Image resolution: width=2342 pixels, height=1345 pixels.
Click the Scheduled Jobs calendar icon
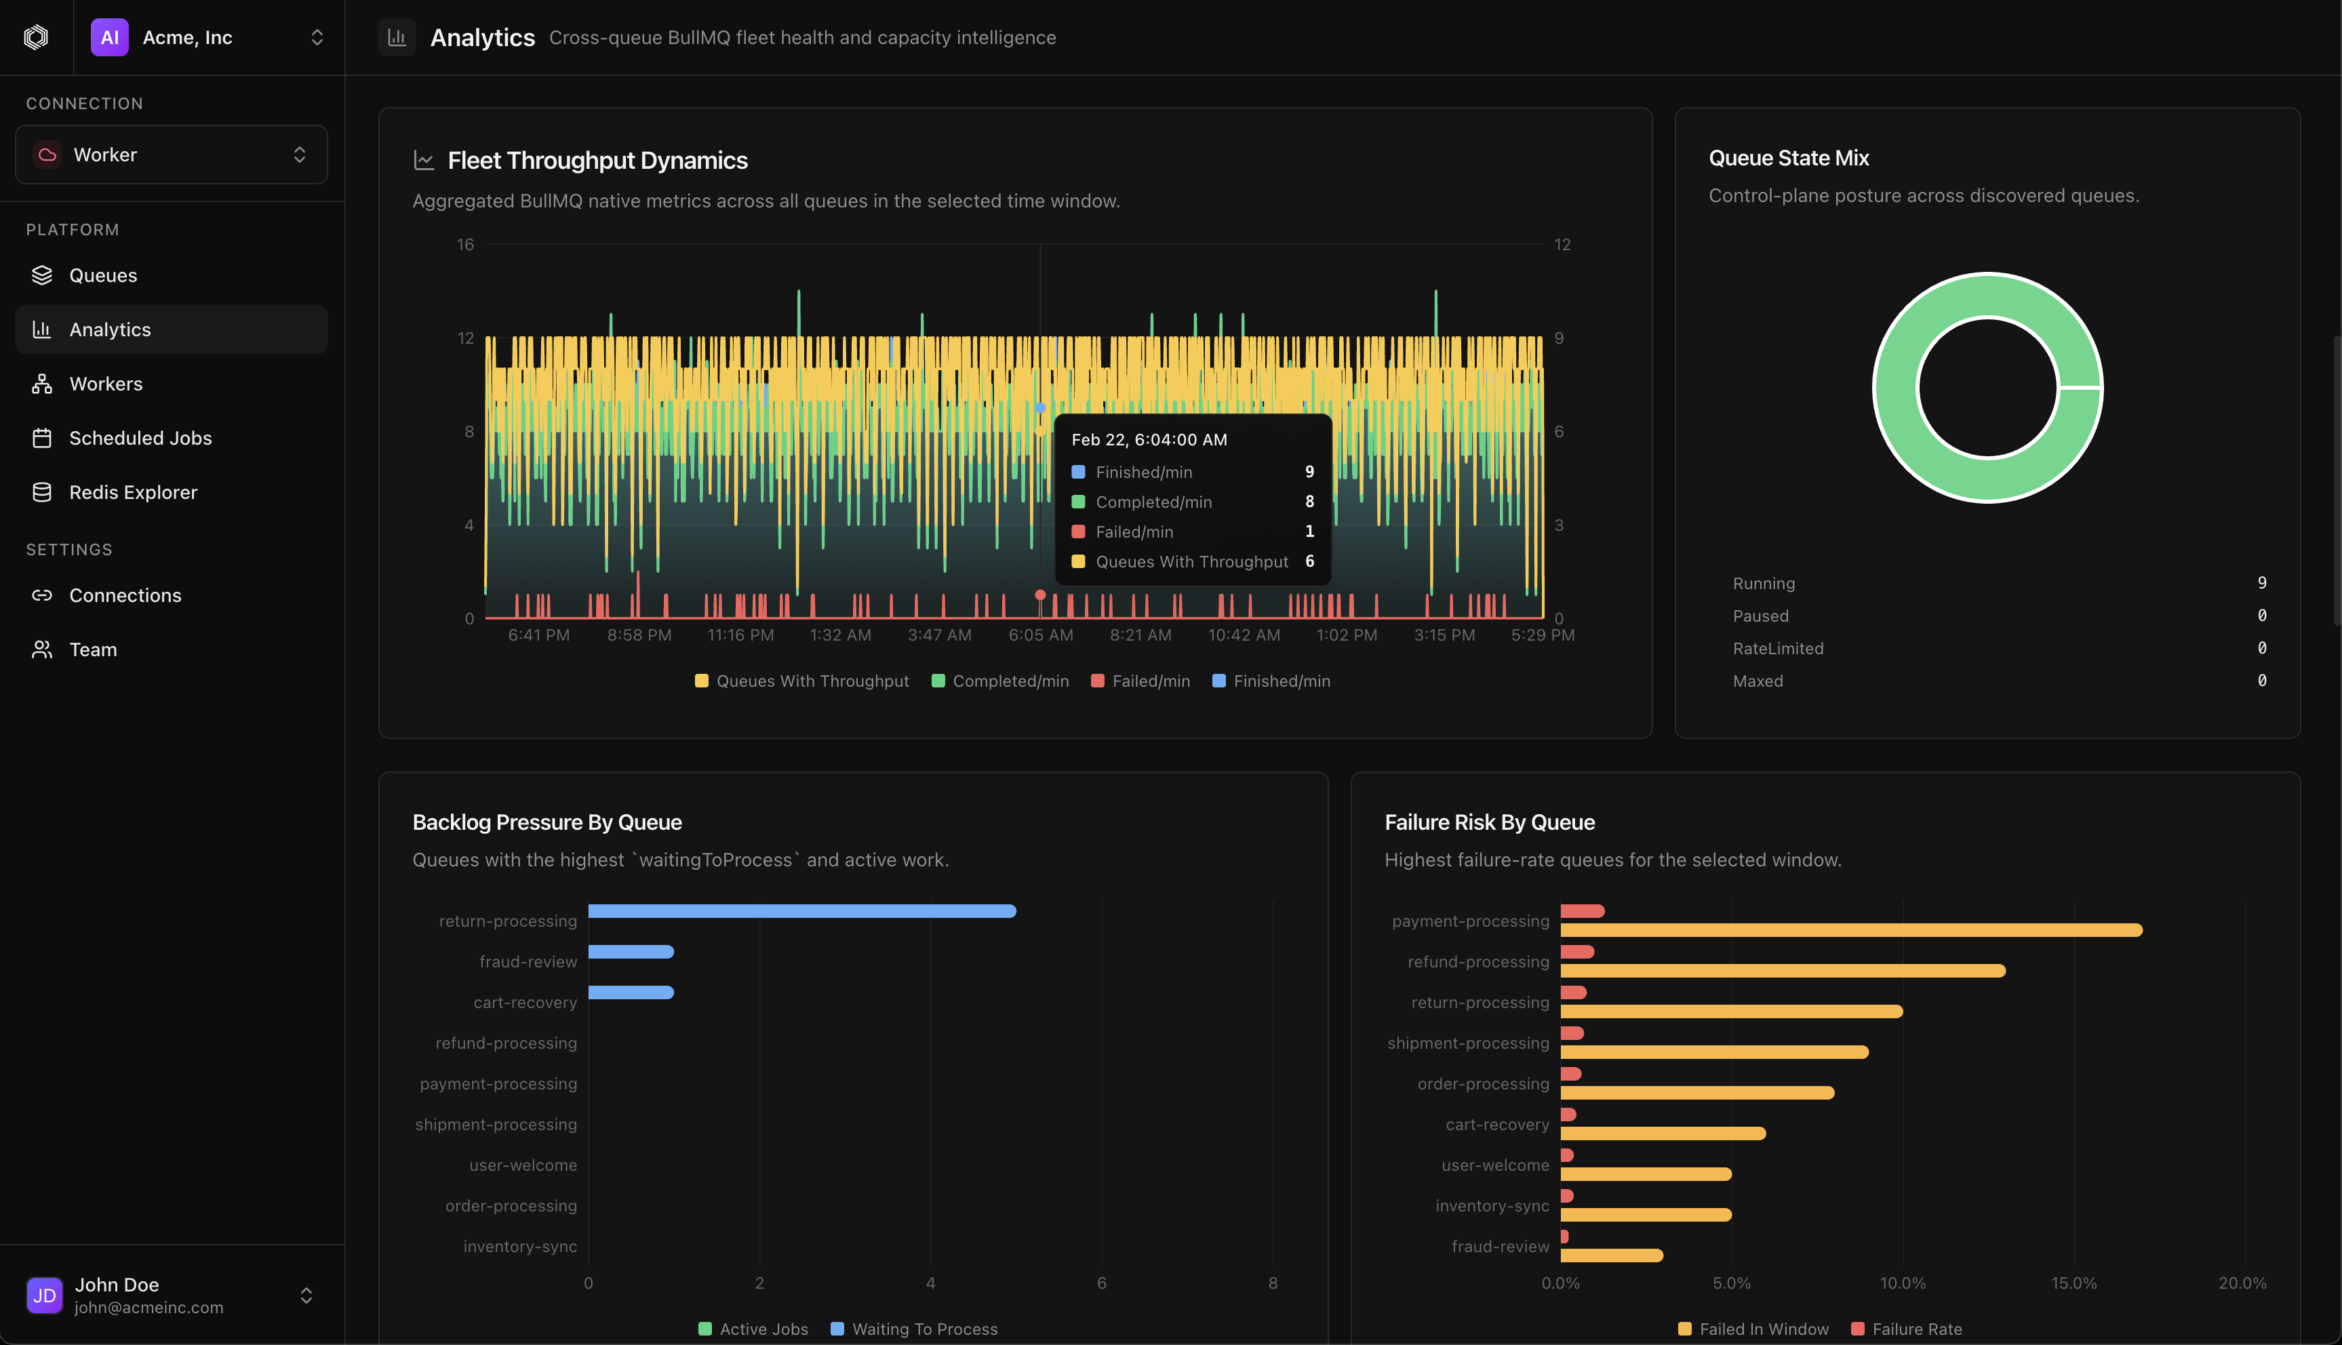coord(43,438)
